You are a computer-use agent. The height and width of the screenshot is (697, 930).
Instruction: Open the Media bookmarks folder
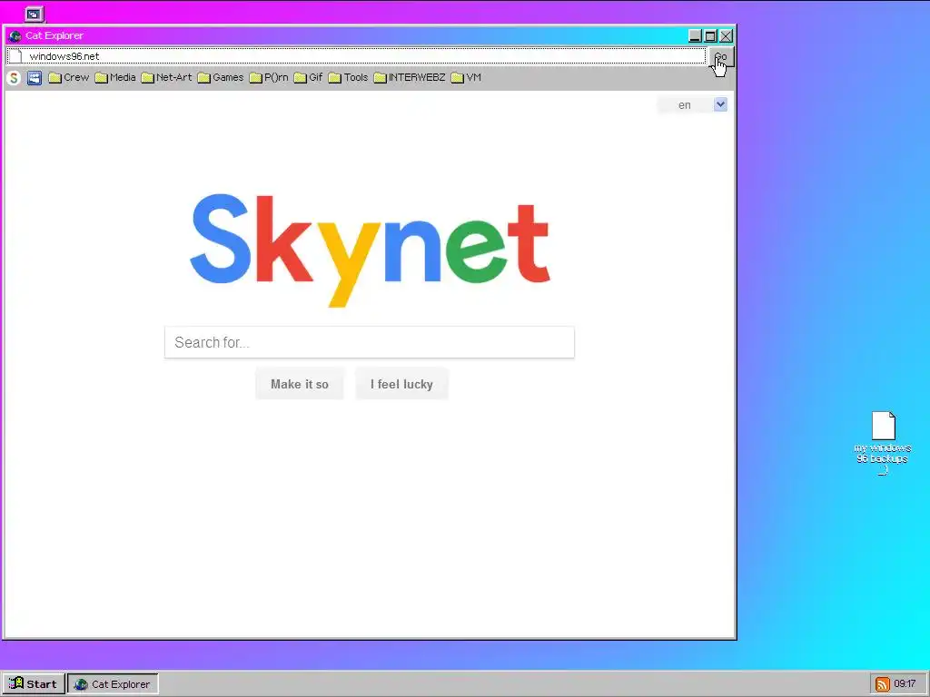(x=115, y=78)
